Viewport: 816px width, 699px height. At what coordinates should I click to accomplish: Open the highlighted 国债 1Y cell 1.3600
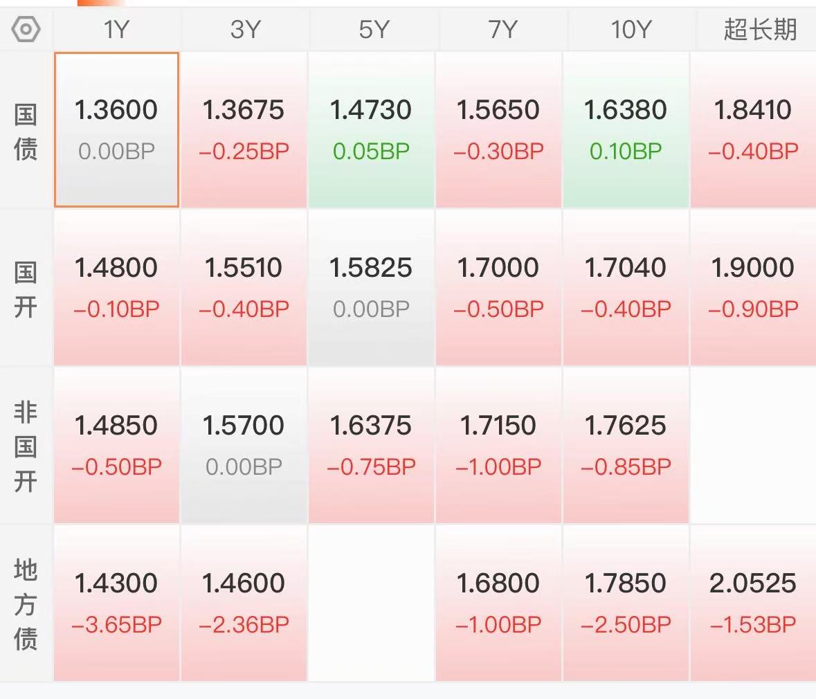116,129
